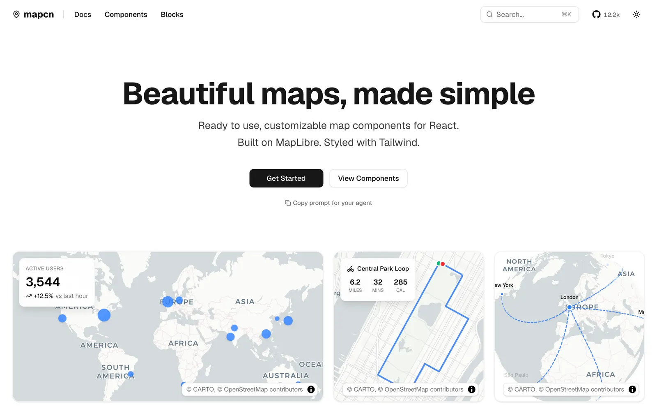Click the info icon on the Central Park map
The height and width of the screenshot is (411, 657).
click(x=472, y=389)
